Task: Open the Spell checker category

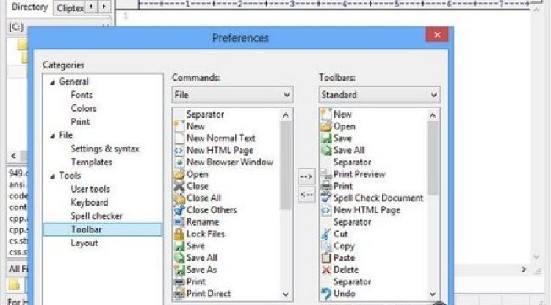Action: tap(97, 216)
